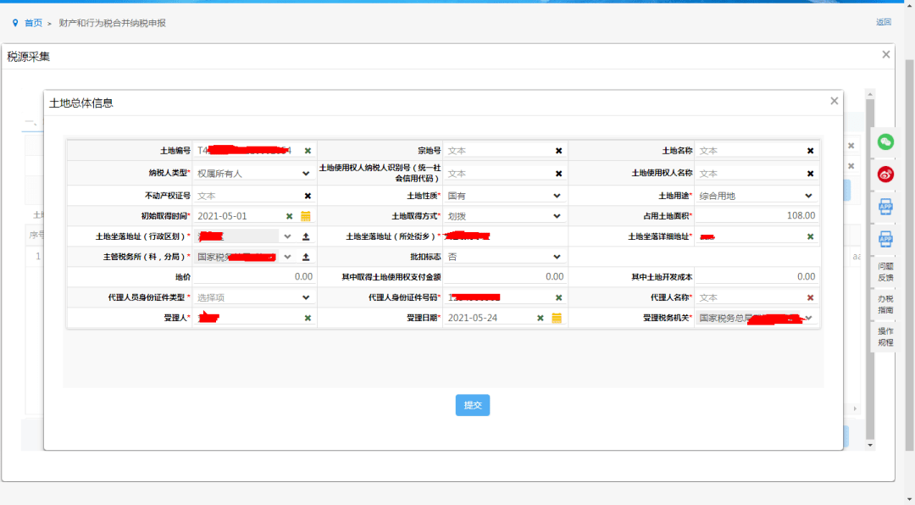Clear the 宗地号 field with X icon
This screenshot has height=505, width=915.
pyautogui.click(x=558, y=151)
